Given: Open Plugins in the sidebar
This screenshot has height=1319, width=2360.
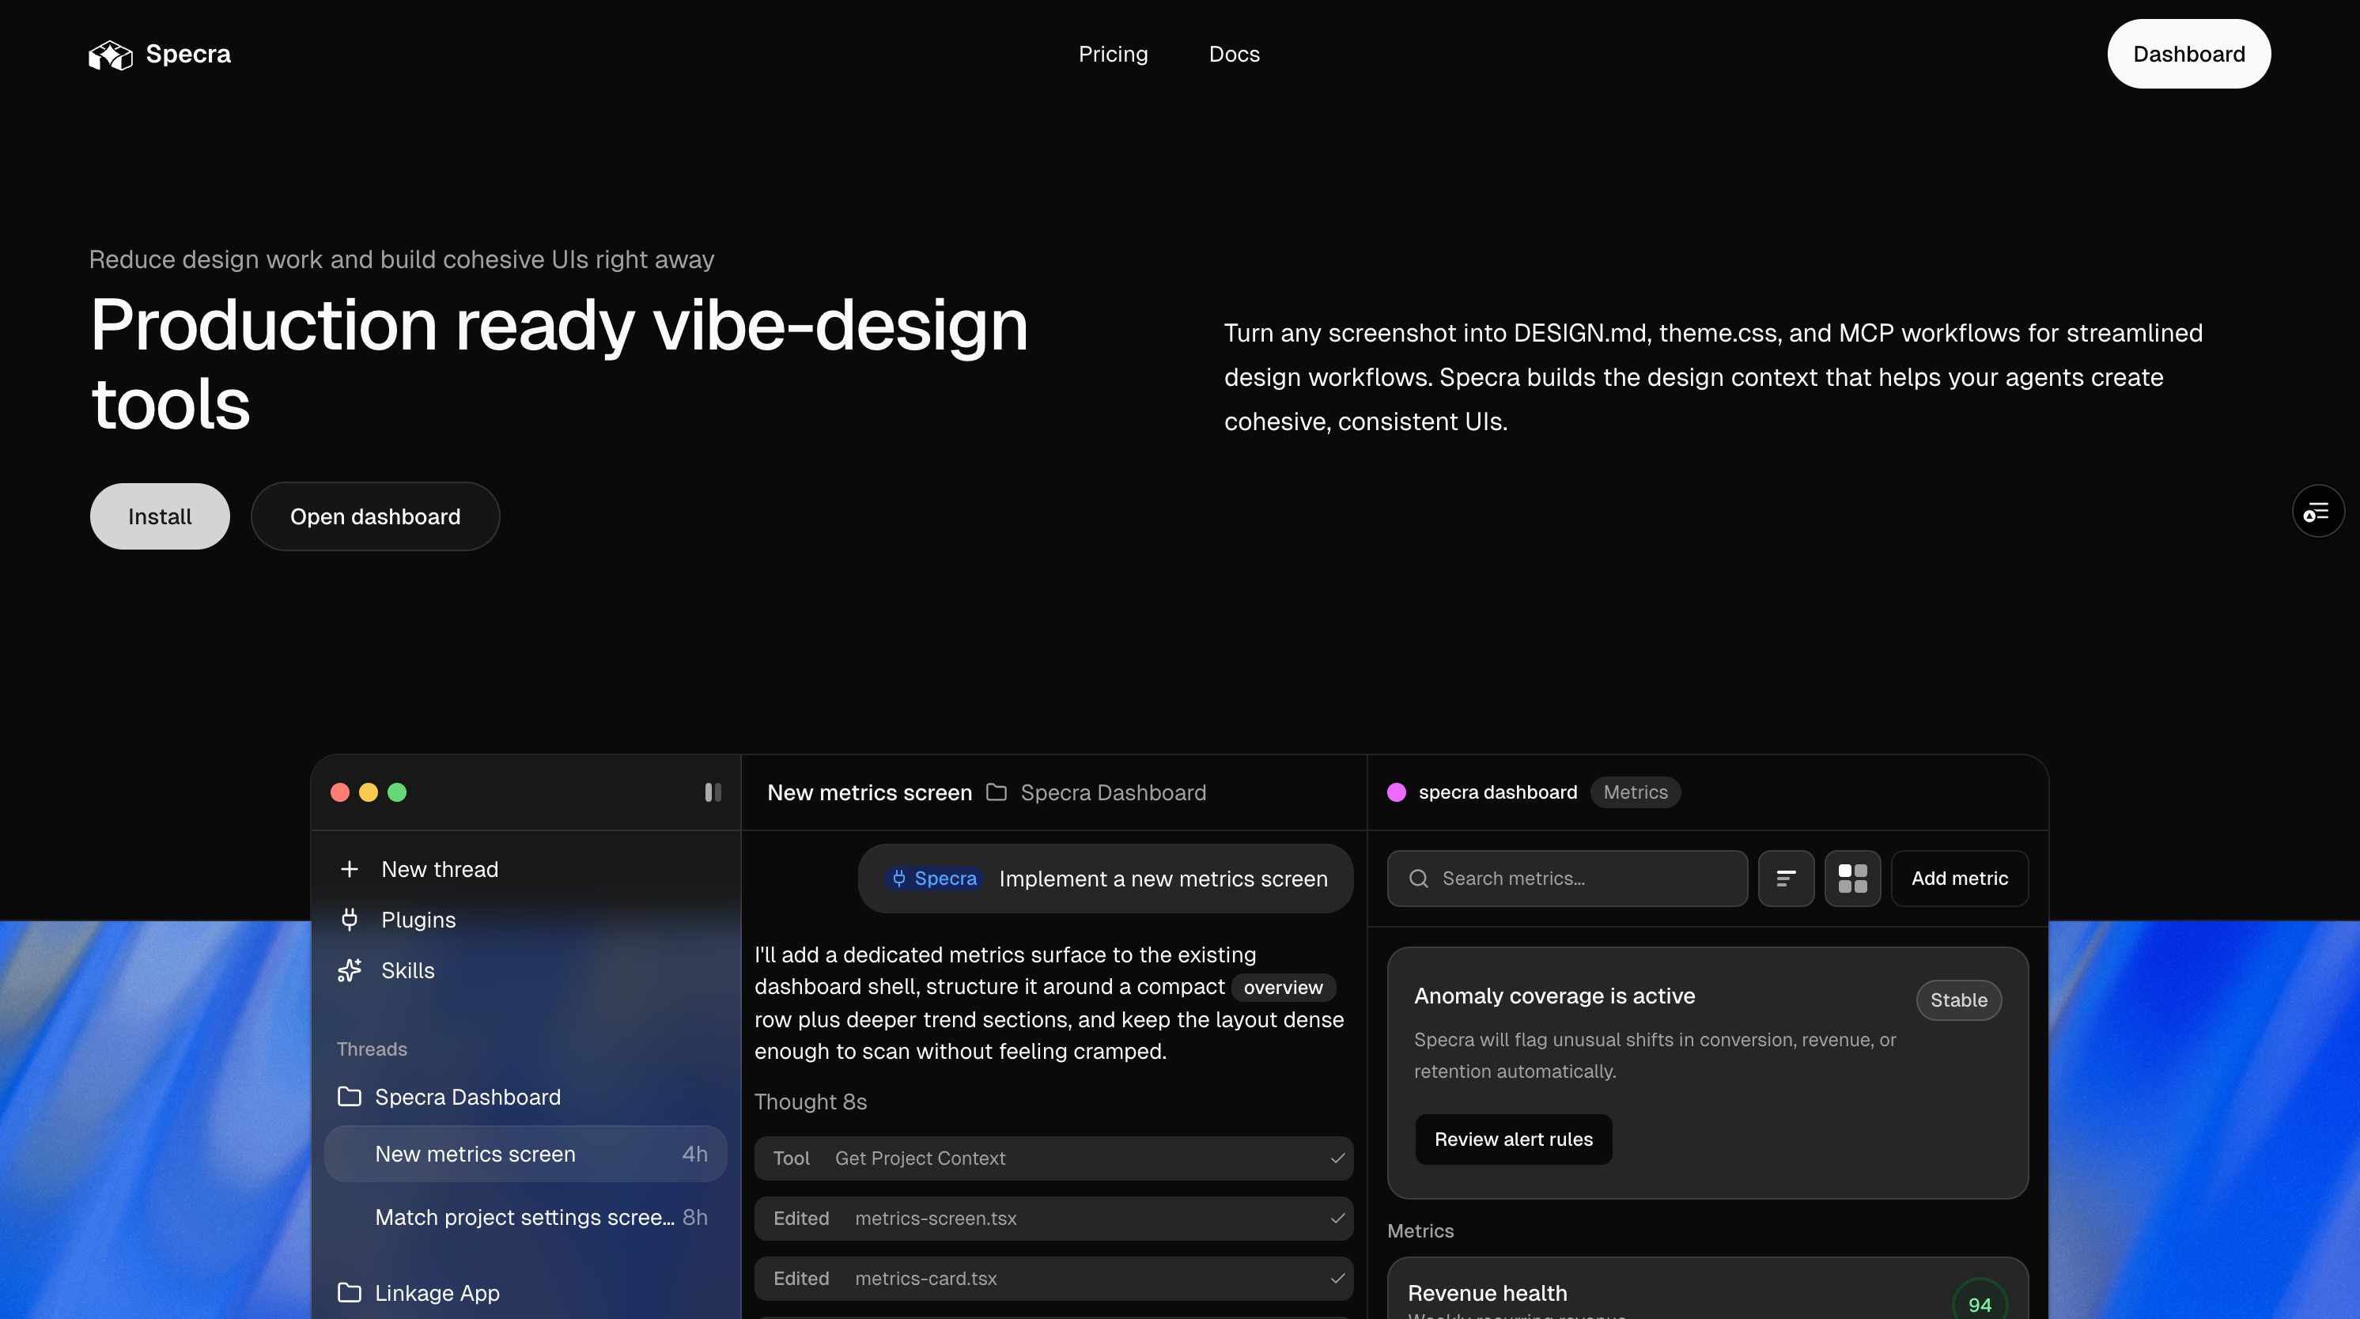Looking at the screenshot, I should coord(418,920).
